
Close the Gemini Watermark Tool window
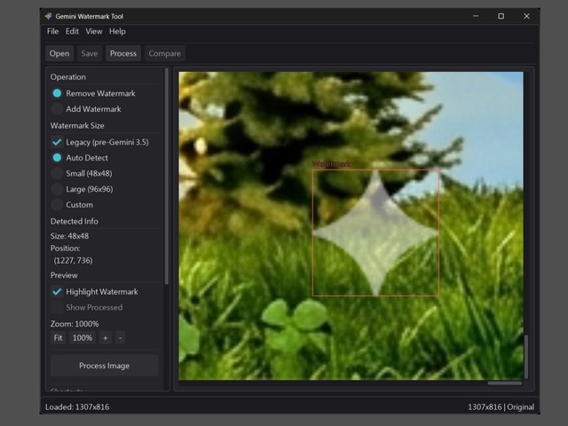point(526,16)
